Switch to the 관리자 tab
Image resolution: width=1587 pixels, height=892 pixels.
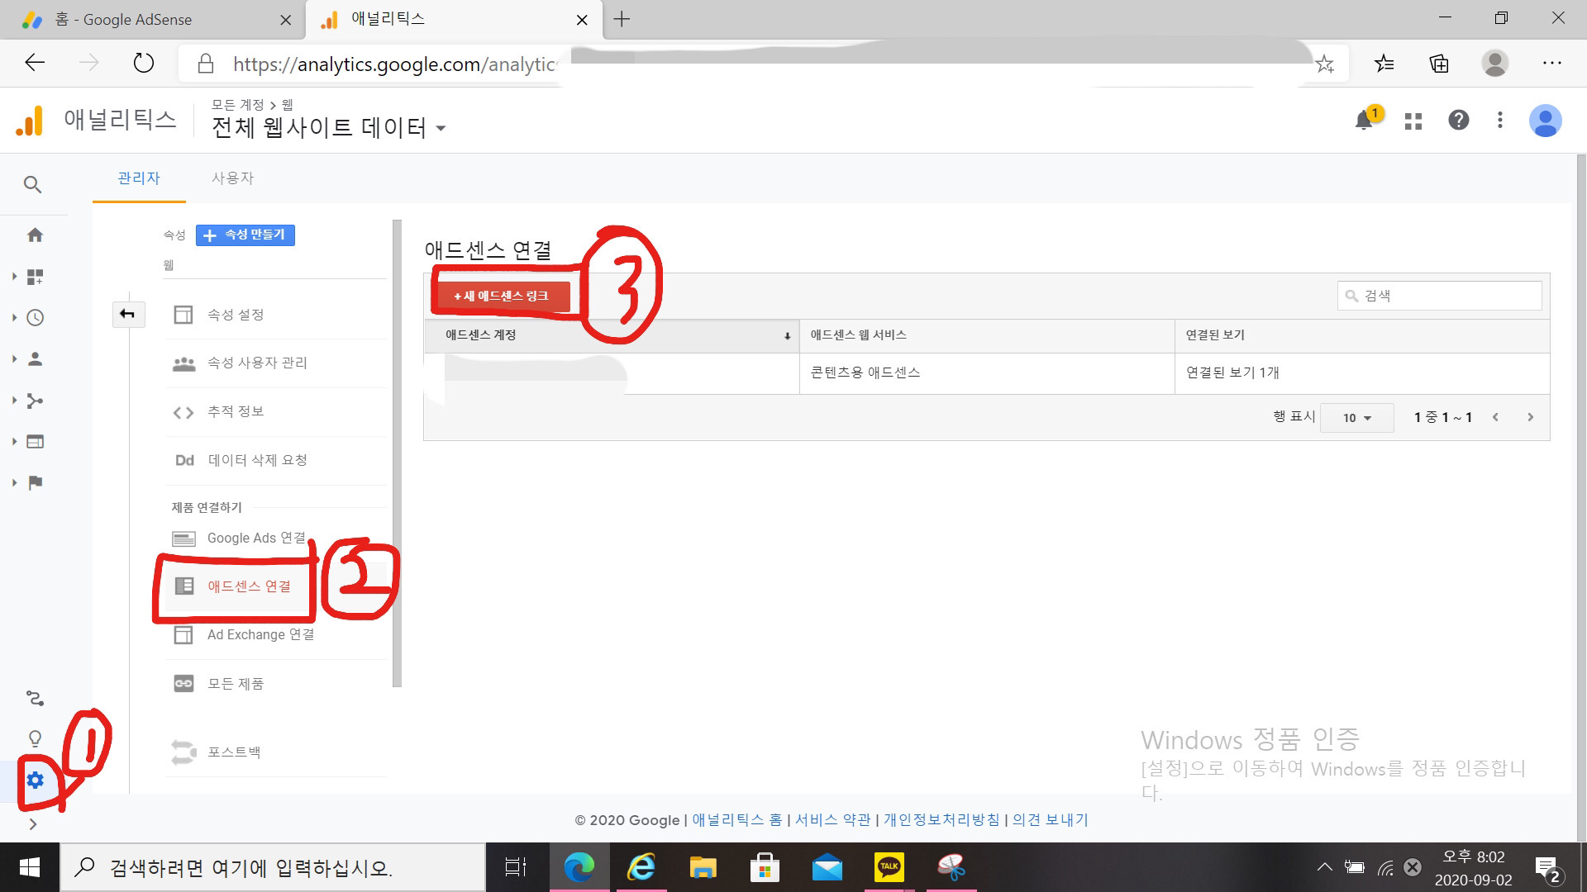coord(139,178)
